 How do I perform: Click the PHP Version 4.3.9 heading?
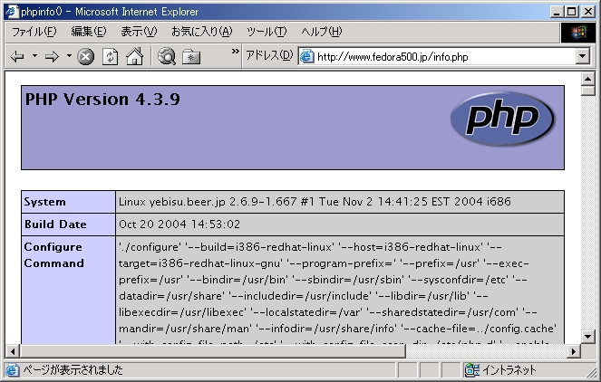(102, 100)
